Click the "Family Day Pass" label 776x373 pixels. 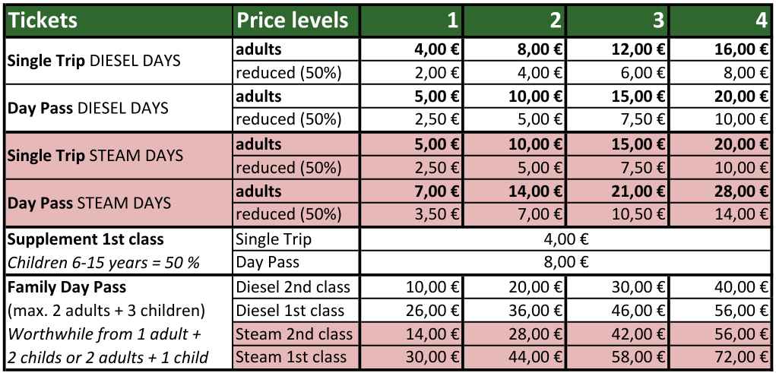pos(66,288)
